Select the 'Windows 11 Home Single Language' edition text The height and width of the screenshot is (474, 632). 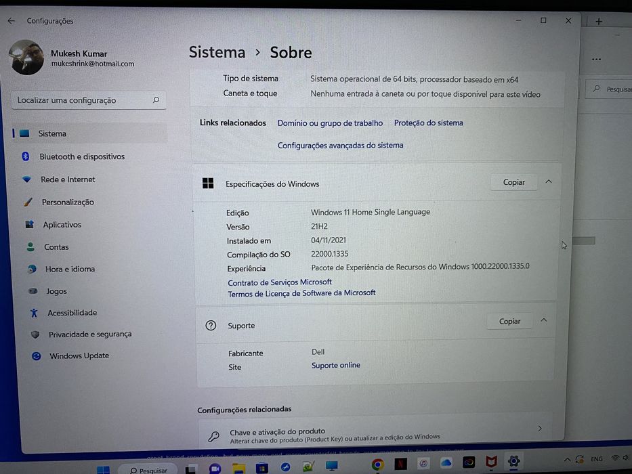[371, 212]
